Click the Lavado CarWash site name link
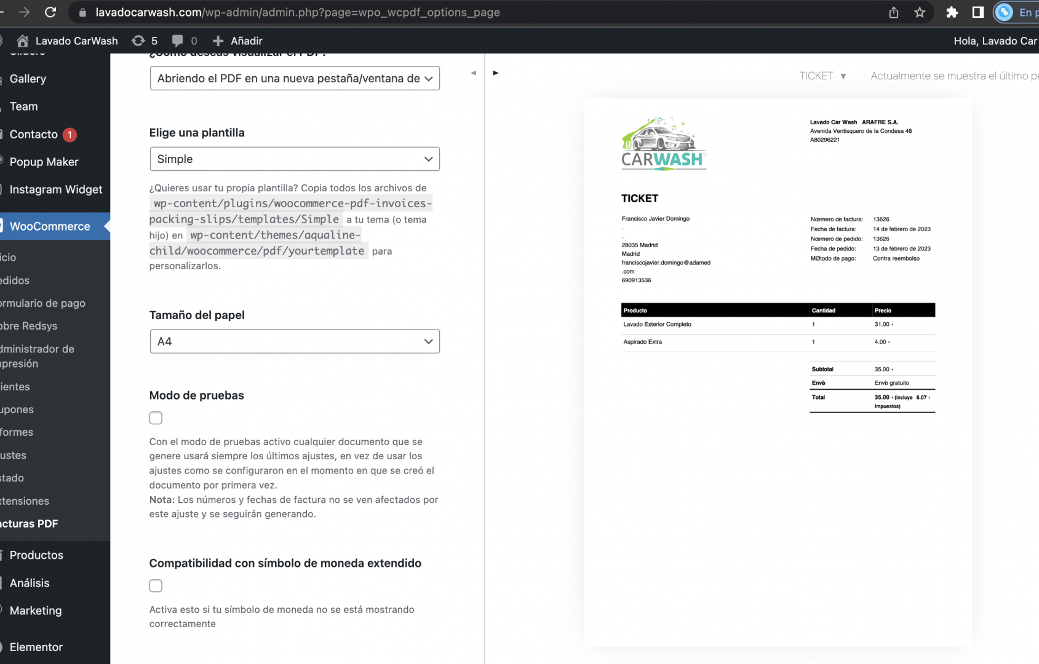Screen dimensions: 1039x664 (77, 41)
